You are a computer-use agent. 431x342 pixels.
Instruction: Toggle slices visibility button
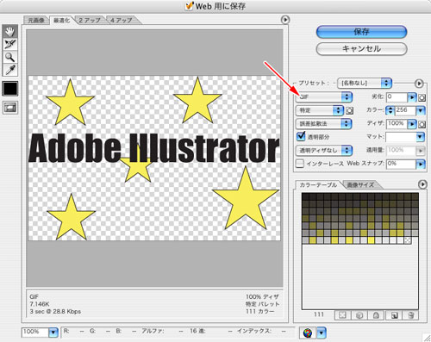(x=10, y=108)
